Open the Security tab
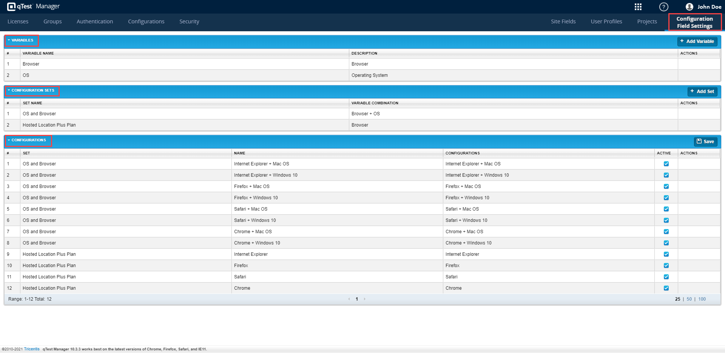Image resolution: width=725 pixels, height=353 pixels. coord(189,21)
